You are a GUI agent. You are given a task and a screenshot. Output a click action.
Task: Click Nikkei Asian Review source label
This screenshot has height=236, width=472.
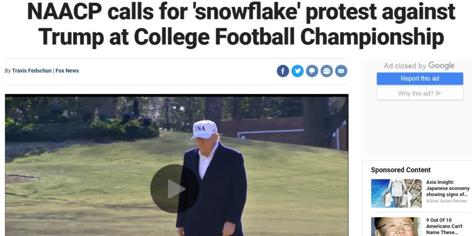[446, 201]
